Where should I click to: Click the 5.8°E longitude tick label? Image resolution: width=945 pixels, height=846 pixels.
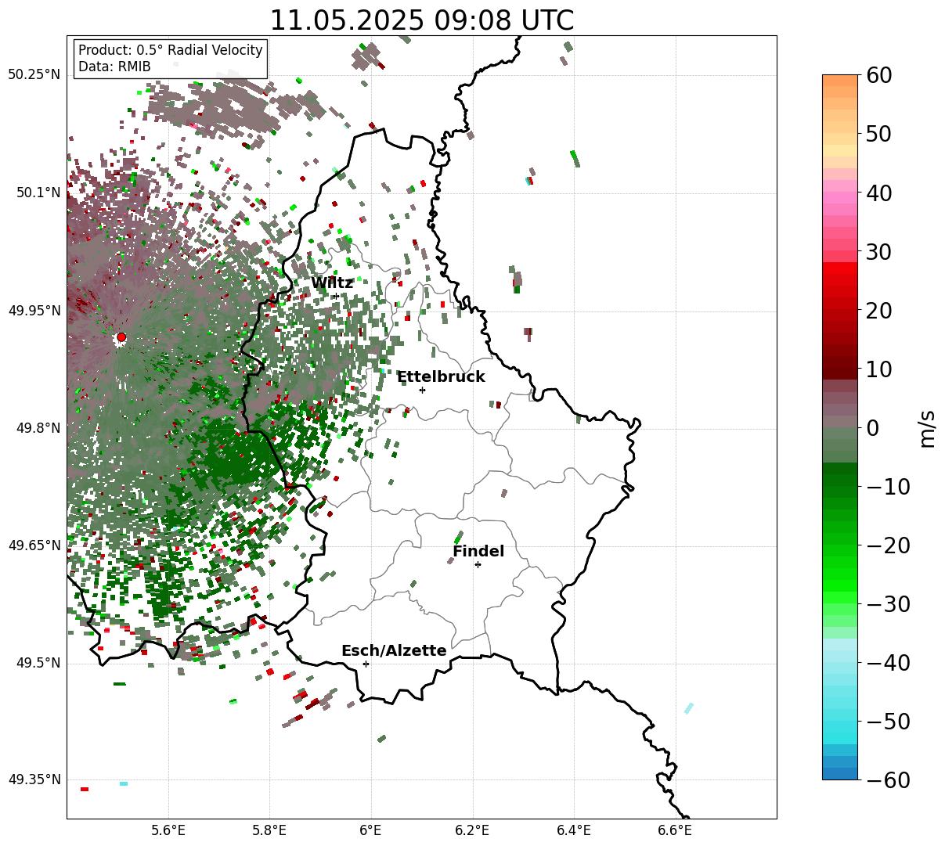click(270, 830)
